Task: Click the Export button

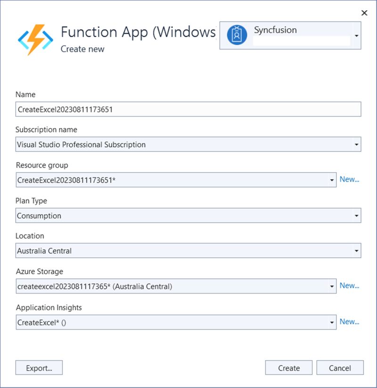Action: pyautogui.click(x=39, y=367)
